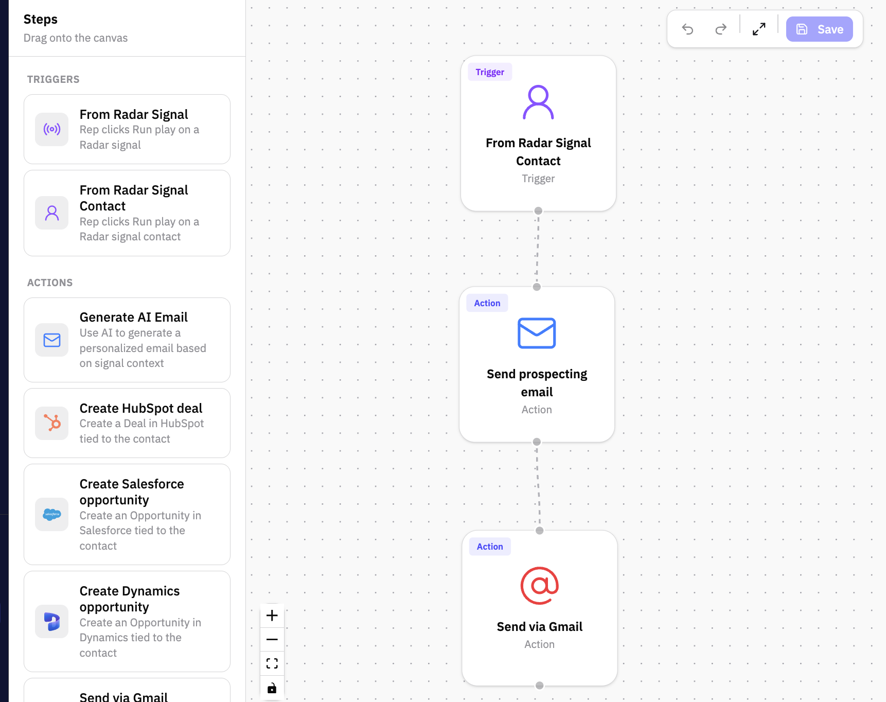Click the radar signal icon in sidebar
This screenshot has height=702, width=886.
pyautogui.click(x=52, y=129)
